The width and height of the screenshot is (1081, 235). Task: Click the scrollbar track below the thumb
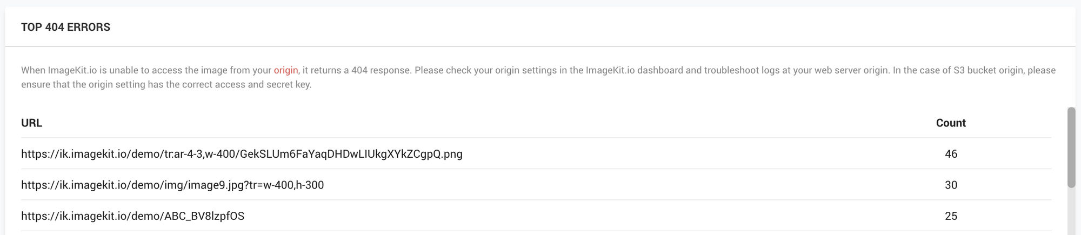tap(1071, 212)
